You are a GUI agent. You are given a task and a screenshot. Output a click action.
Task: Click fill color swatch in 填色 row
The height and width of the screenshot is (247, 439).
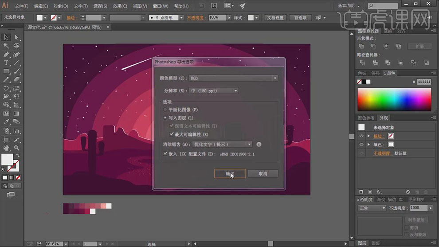[x=391, y=145]
